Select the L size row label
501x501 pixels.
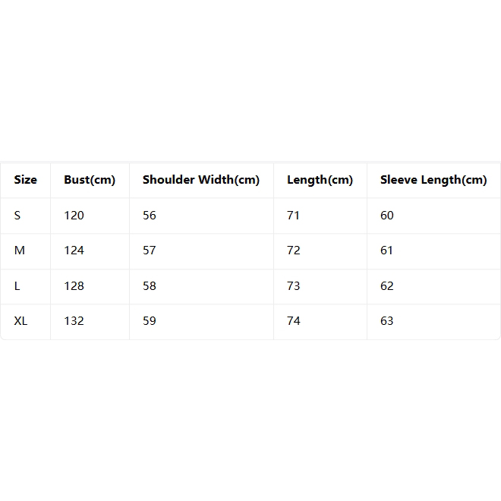click(17, 286)
